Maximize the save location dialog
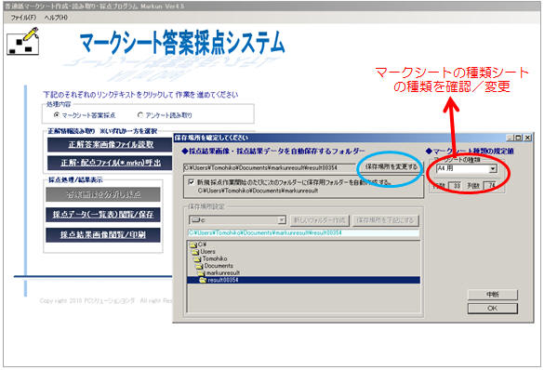The image size is (544, 370). coord(519,138)
